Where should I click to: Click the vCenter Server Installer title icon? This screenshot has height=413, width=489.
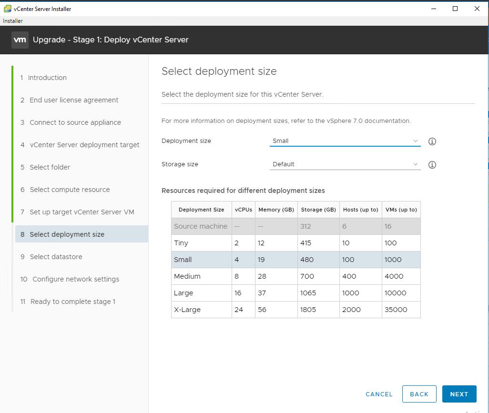(x=8, y=9)
